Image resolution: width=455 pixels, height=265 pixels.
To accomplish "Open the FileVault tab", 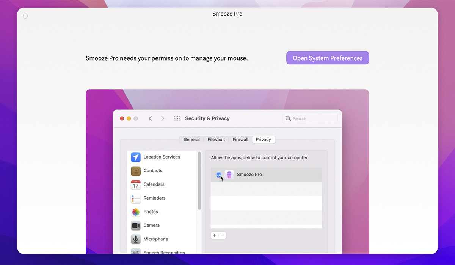I will pos(216,139).
